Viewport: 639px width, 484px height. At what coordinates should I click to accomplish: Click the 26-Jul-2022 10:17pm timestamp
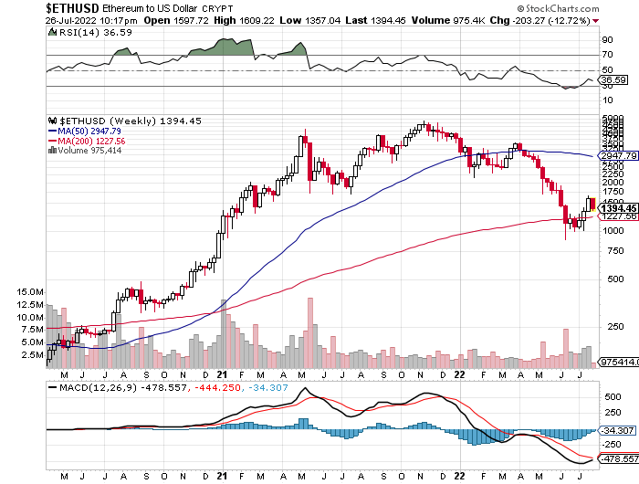pos(91,20)
